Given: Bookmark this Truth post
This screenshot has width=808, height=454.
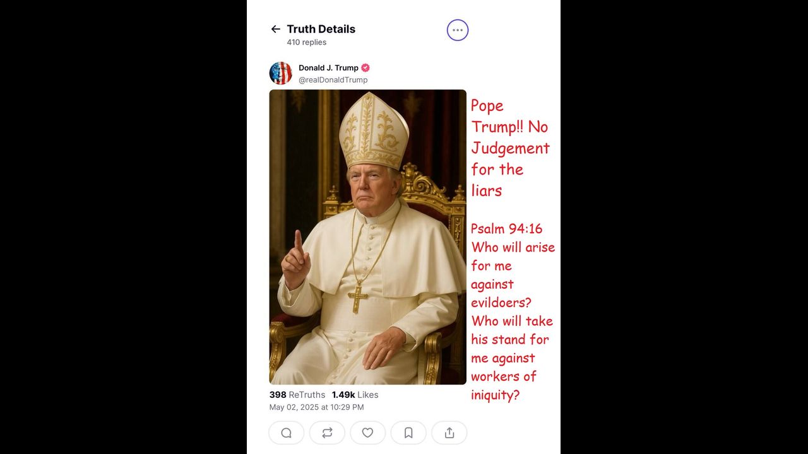Looking at the screenshot, I should click(408, 433).
